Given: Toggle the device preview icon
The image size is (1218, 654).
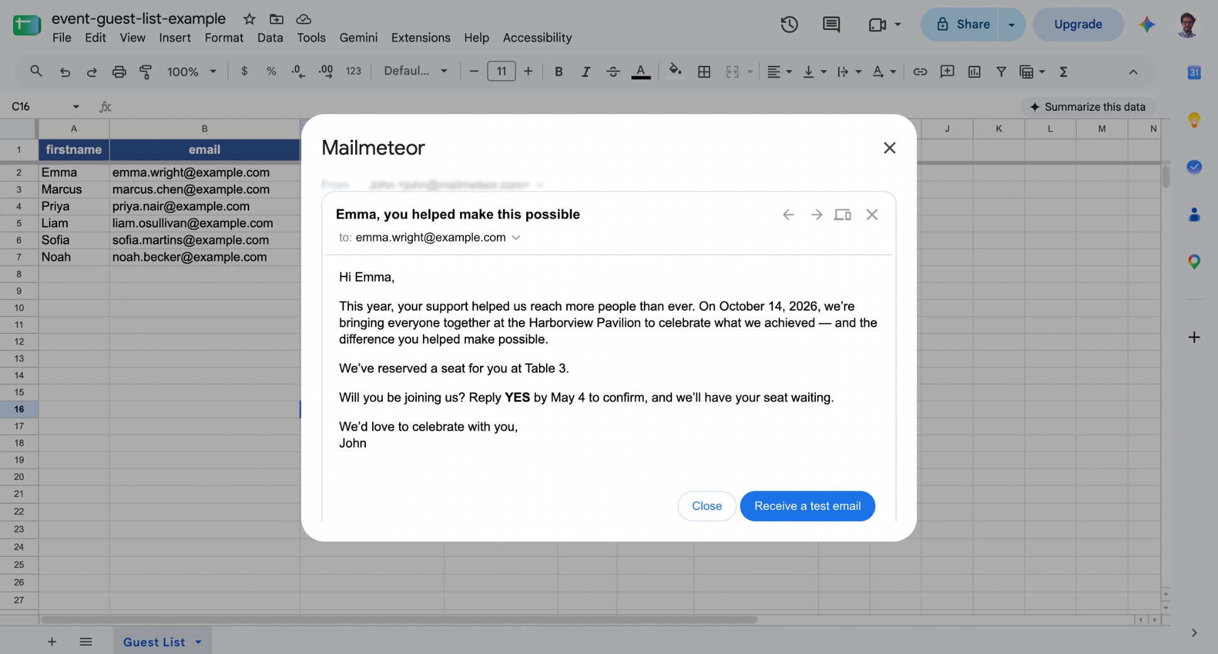Looking at the screenshot, I should 843,214.
